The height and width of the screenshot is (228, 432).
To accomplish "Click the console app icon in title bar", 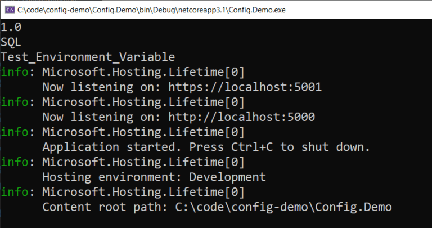I will [x=10, y=10].
